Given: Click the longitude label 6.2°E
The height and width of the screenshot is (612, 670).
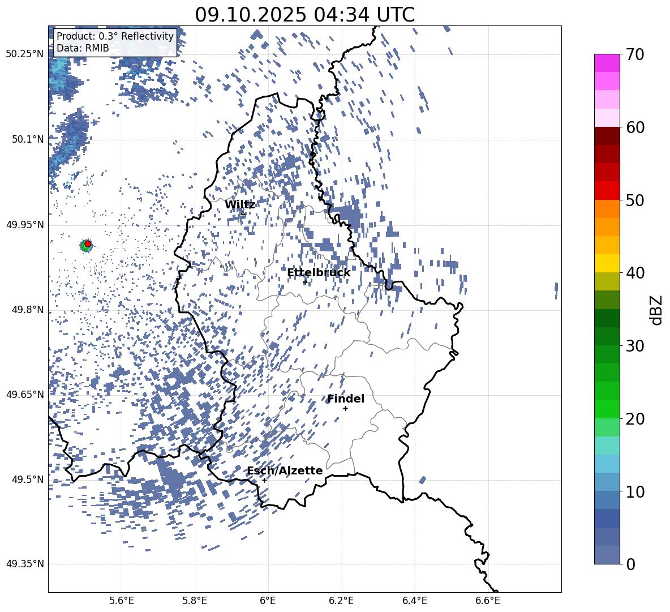Looking at the screenshot, I should pyautogui.click(x=341, y=601).
